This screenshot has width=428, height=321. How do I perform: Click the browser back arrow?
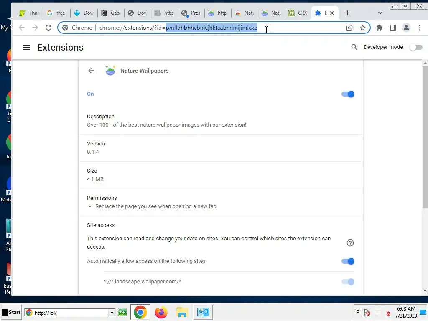[22, 28]
